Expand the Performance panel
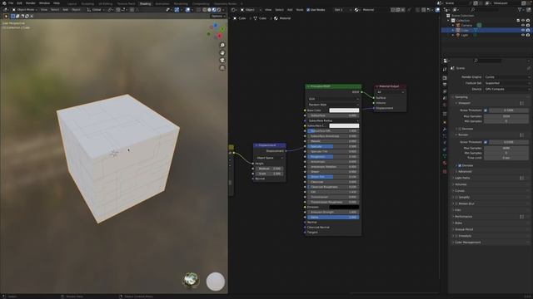Viewport: 533px width, 299px height. pos(463,217)
